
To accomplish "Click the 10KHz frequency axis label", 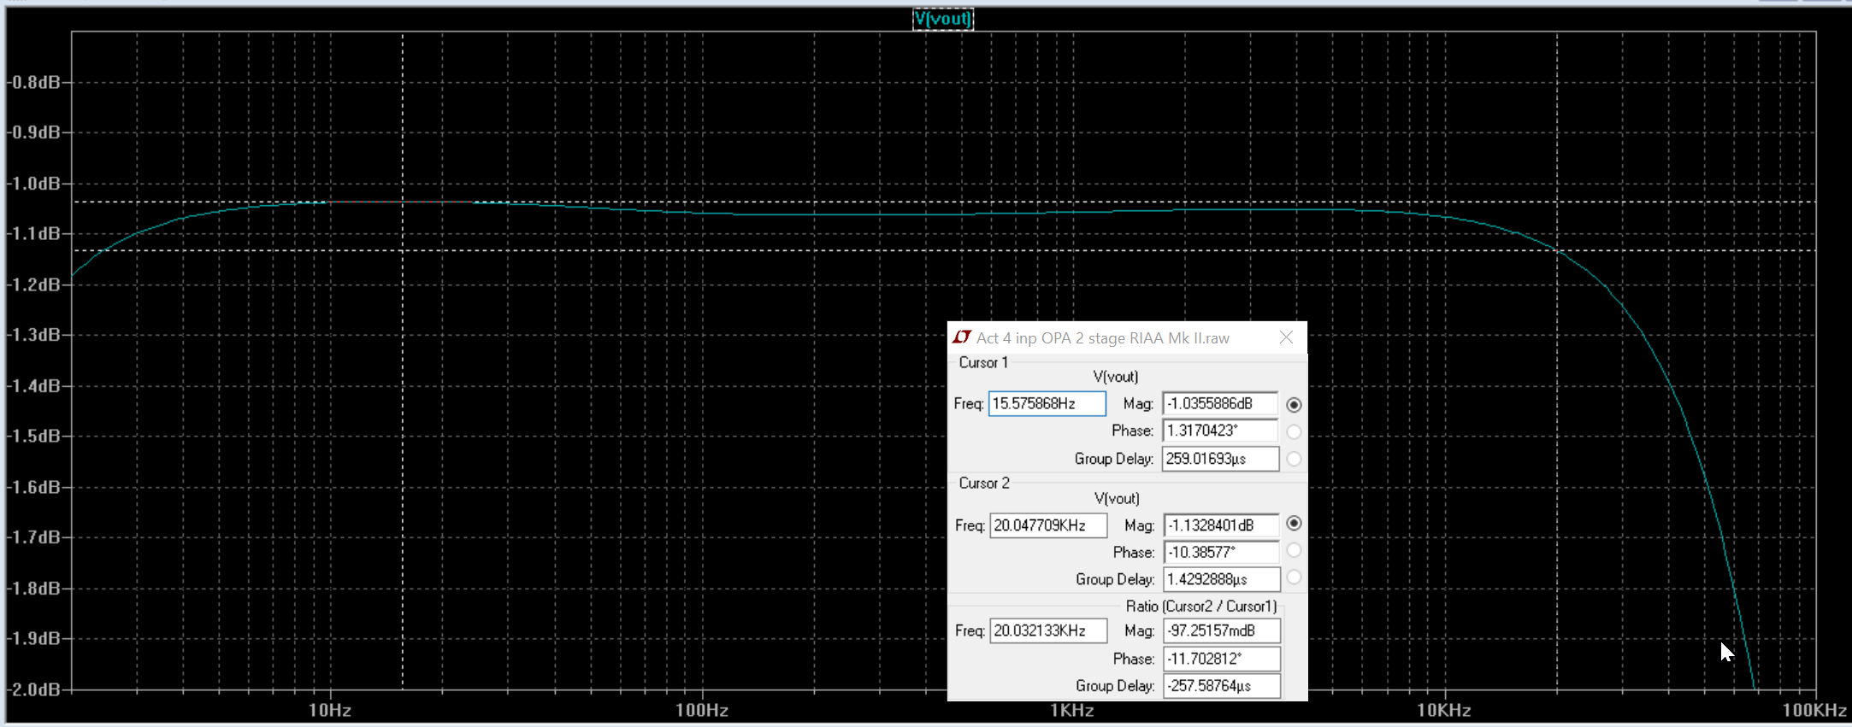I will pos(1443,710).
